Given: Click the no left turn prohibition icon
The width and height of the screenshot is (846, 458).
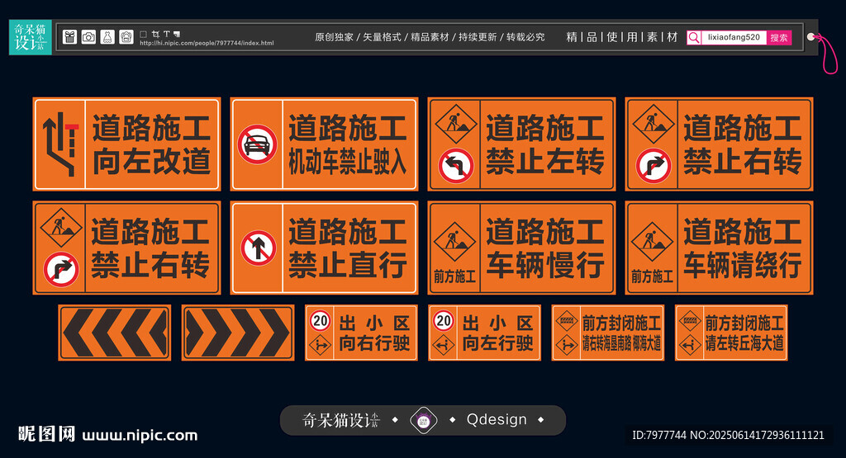Looking at the screenshot, I should click(455, 165).
